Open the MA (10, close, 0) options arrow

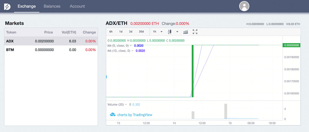pos(132,51)
